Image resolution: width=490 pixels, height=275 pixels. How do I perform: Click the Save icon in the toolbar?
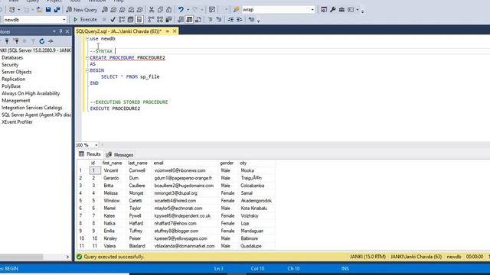pyautogui.click(x=48, y=10)
